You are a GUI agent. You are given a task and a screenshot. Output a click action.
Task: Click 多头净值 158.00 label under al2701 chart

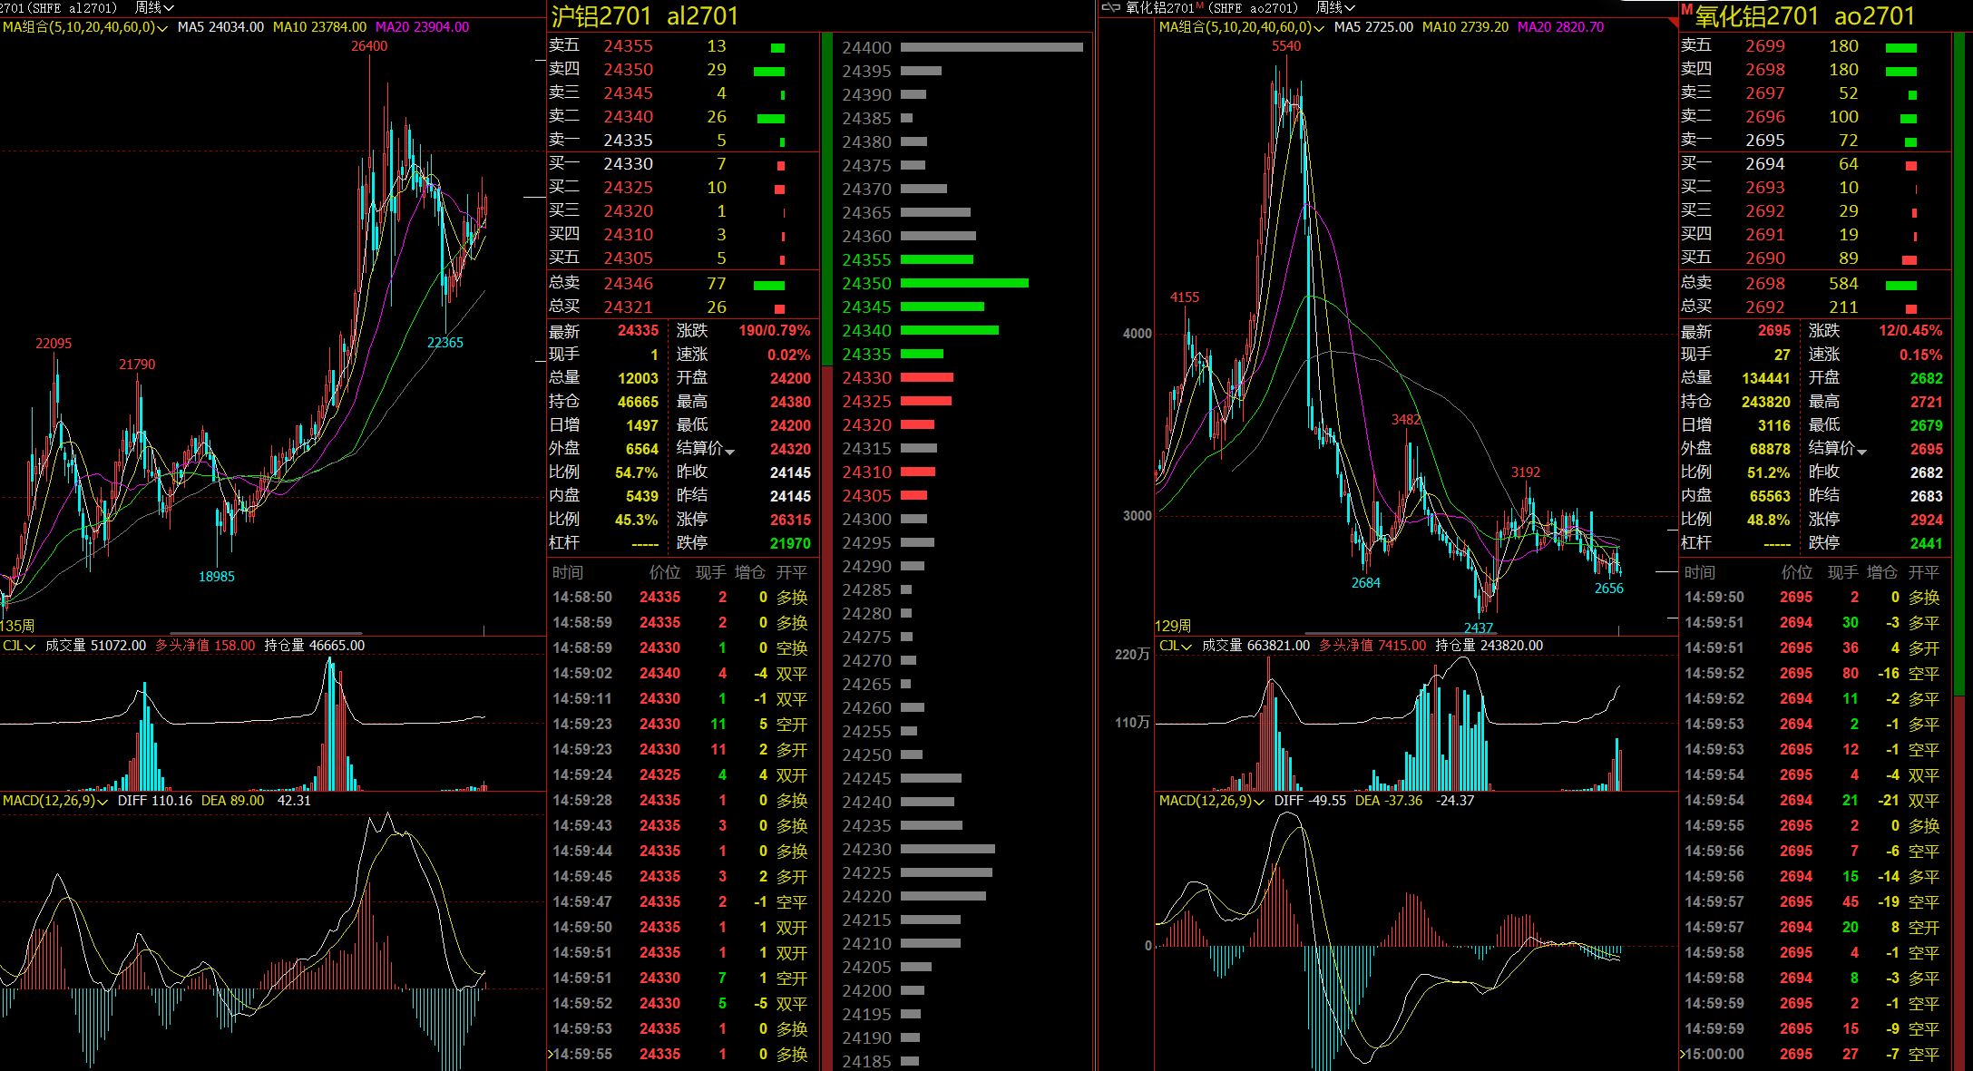click(205, 646)
